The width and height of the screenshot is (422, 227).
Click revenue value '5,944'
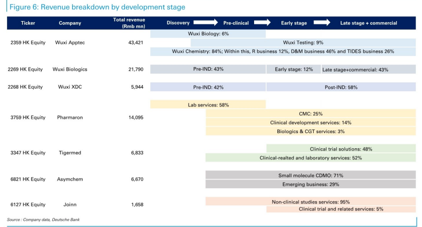pyautogui.click(x=137, y=87)
